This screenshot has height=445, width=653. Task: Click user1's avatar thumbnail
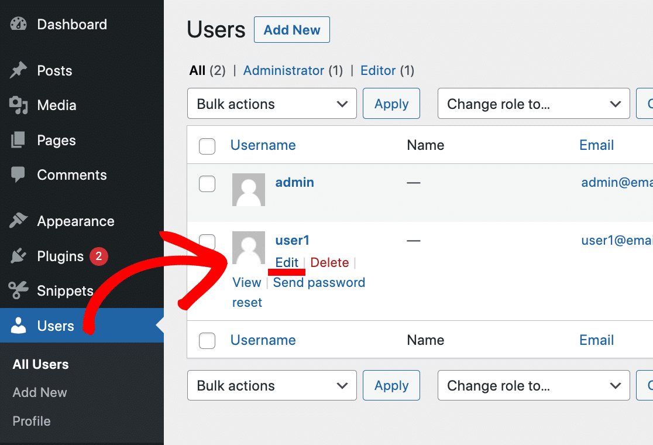pos(249,248)
